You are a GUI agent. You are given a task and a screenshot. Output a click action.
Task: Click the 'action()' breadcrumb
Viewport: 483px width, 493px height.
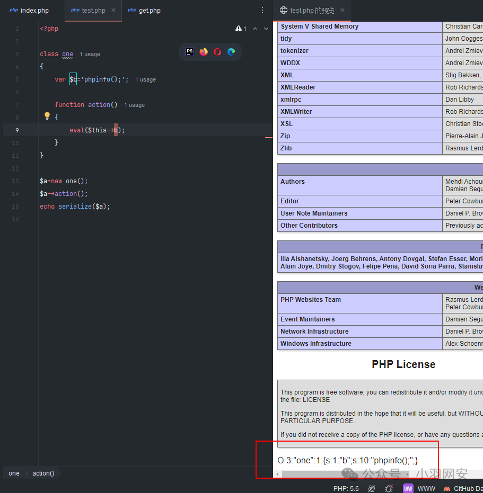[x=43, y=473]
